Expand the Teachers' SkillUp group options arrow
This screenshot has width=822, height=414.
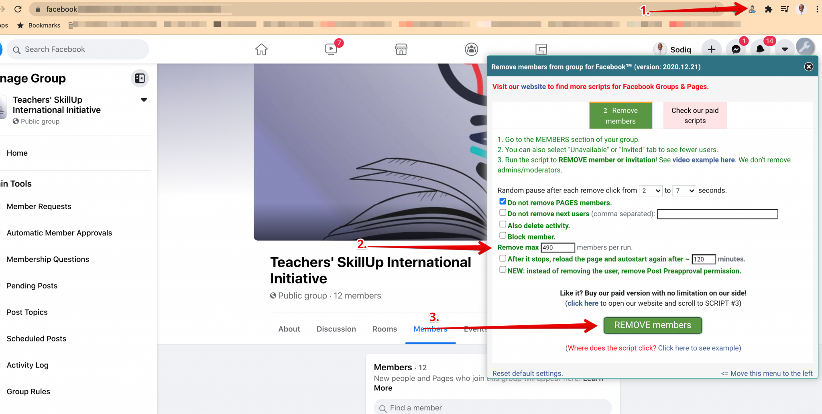point(144,99)
